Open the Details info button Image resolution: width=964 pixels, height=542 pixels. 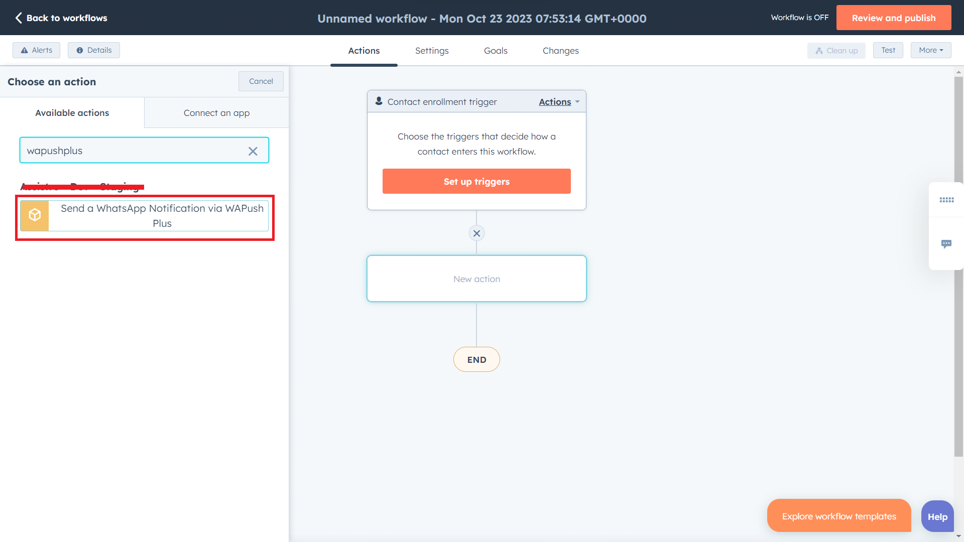tap(94, 50)
